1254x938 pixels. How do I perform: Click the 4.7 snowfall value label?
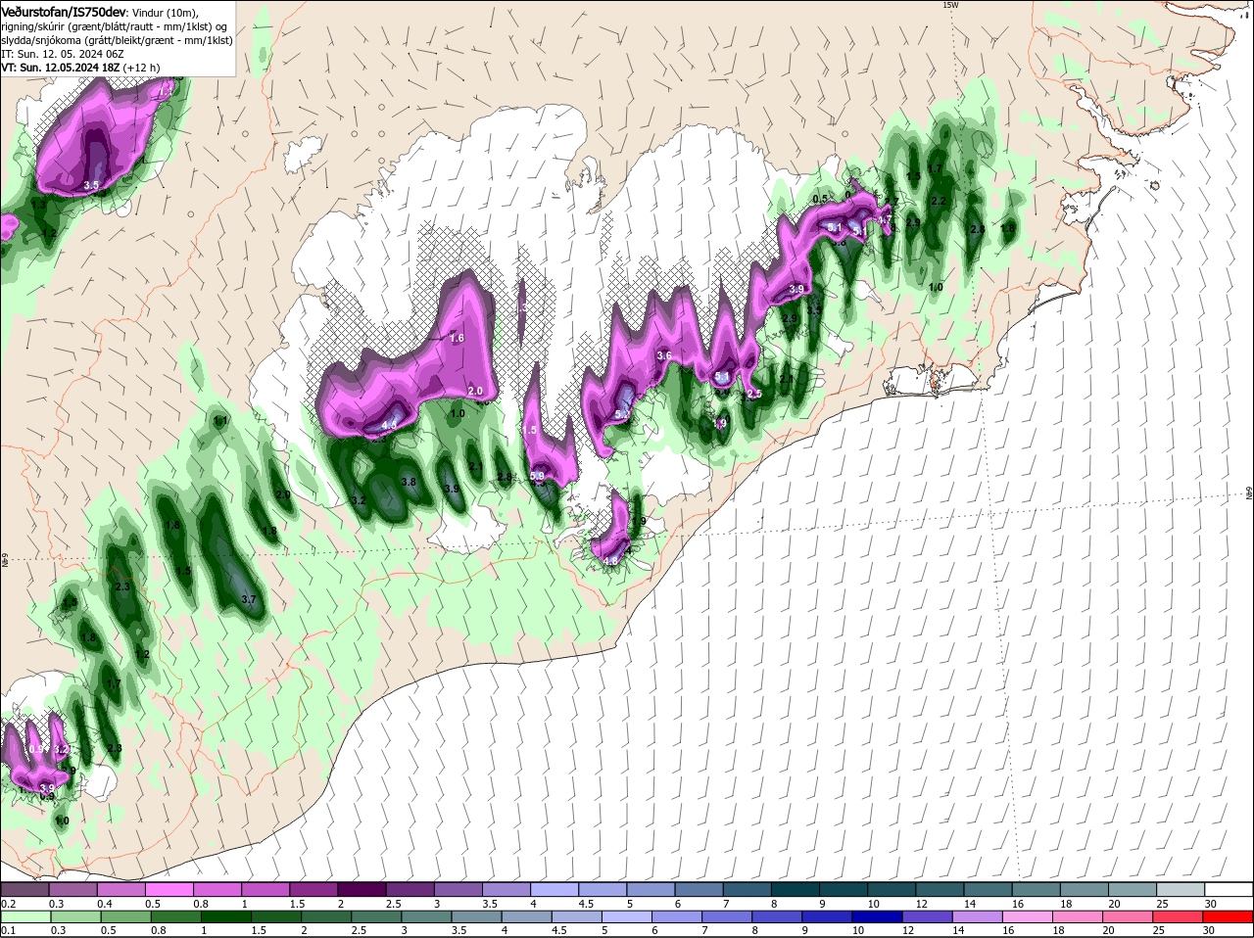tap(885, 219)
